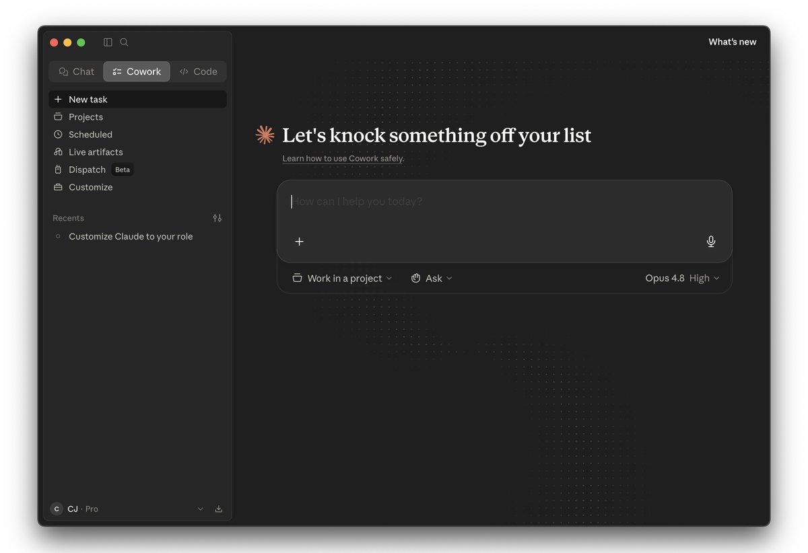Open Learn how to use Cowork safely link
Viewport: 808px width, 553px height.
(343, 159)
